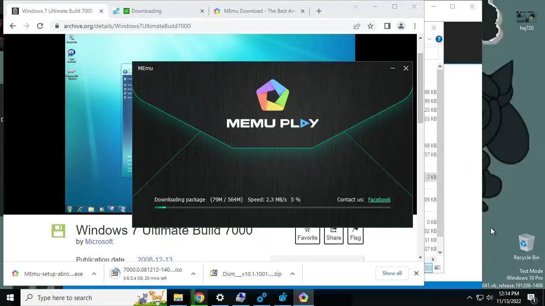Click Favorite on archive.org item

(x=307, y=235)
